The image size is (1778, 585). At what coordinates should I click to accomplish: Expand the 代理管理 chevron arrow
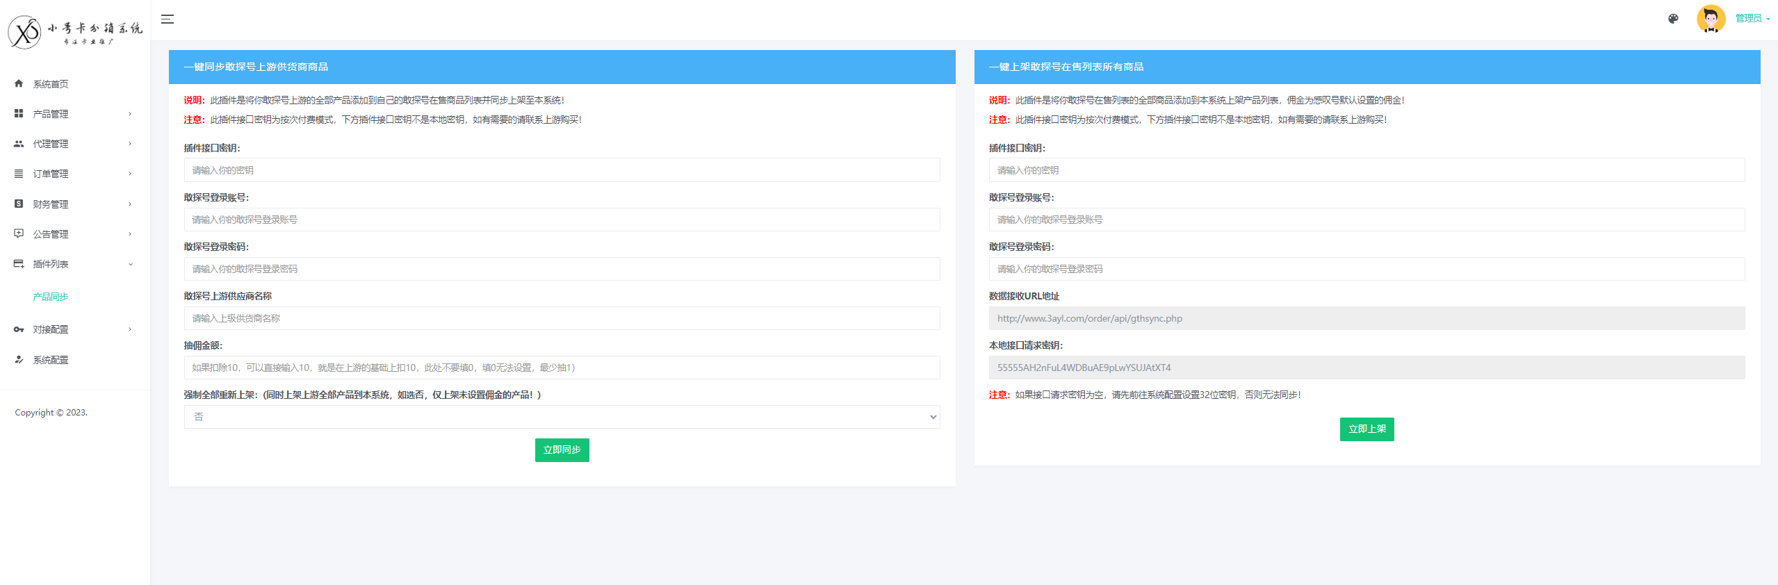click(130, 144)
